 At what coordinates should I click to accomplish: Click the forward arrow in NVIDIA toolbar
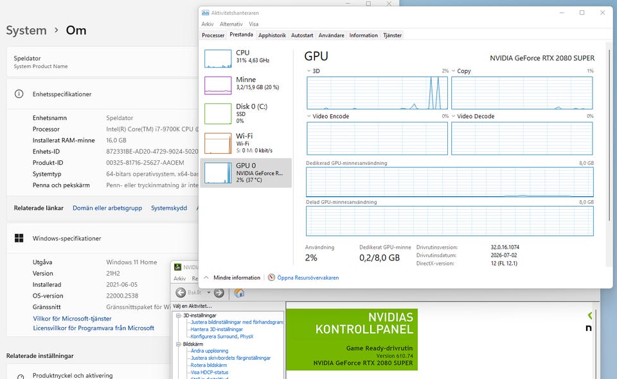[219, 292]
